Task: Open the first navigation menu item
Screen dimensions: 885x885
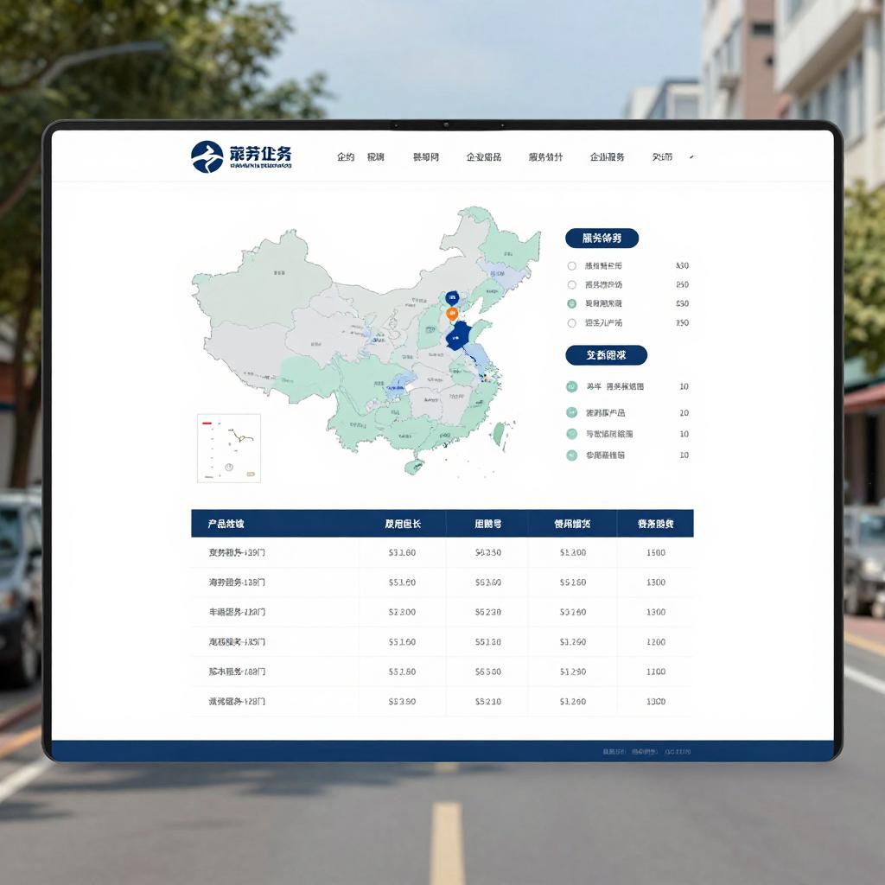Action: pyautogui.click(x=346, y=157)
